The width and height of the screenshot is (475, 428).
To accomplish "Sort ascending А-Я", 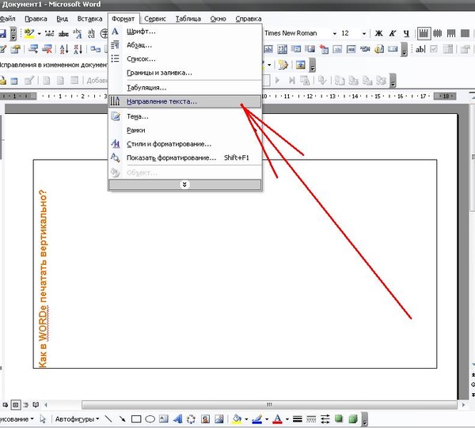I will pos(64,49).
